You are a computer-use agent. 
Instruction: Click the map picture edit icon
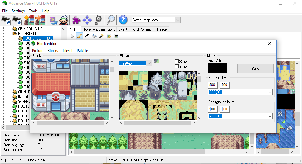109,36
